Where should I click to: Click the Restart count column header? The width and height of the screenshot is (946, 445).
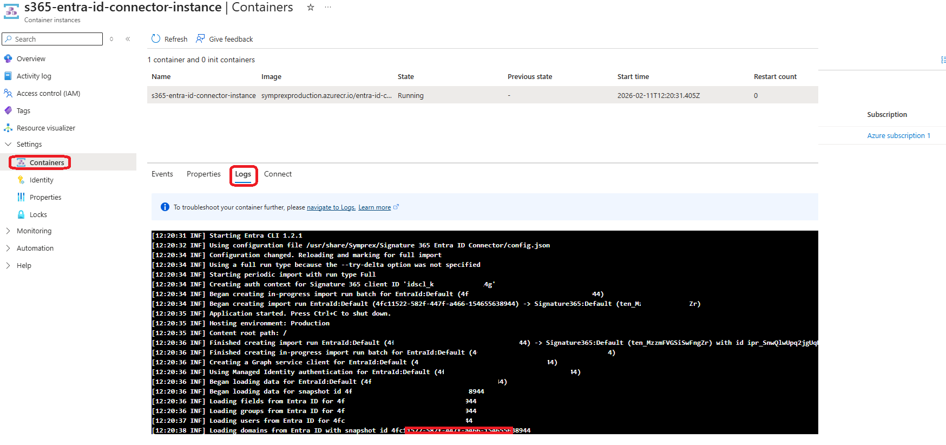(x=775, y=76)
